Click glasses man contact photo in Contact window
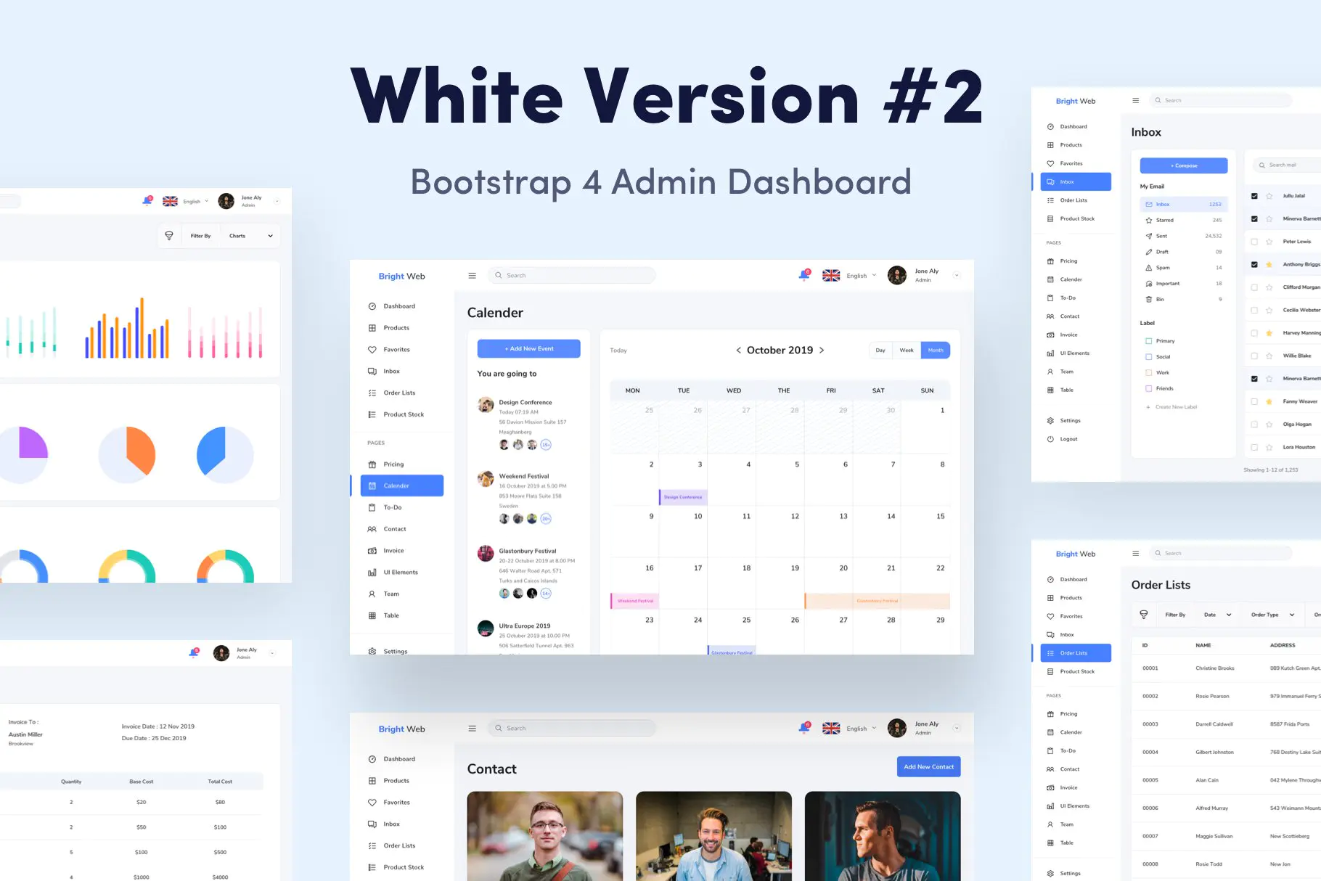This screenshot has width=1321, height=881. tap(545, 836)
